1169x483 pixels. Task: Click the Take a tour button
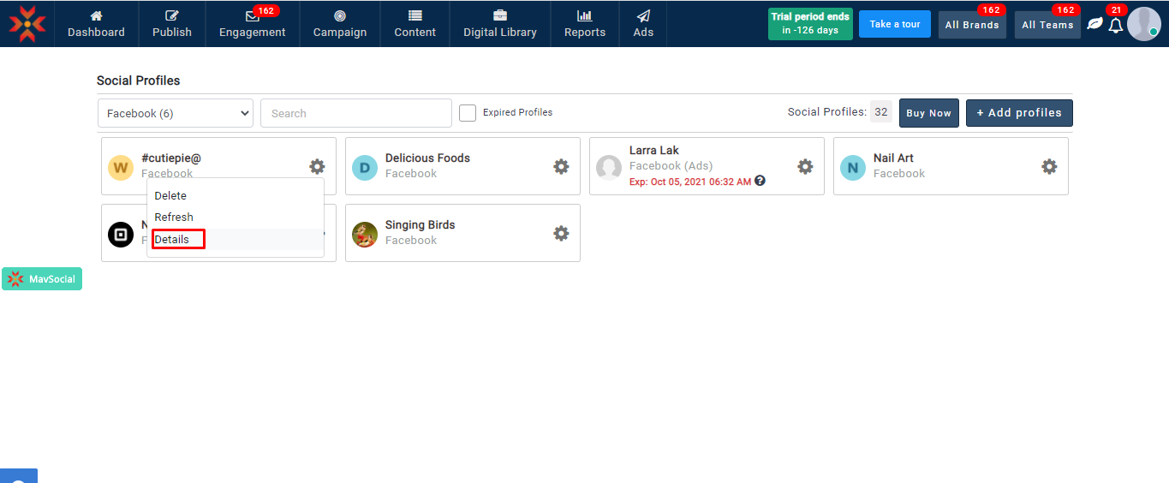click(894, 24)
